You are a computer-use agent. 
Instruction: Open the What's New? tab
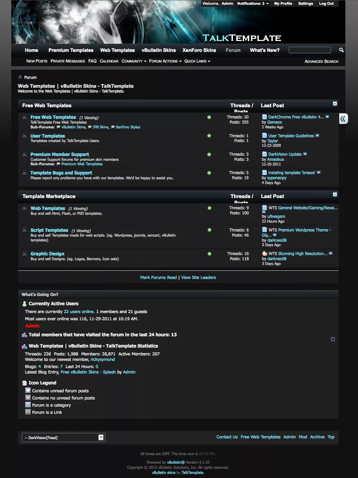click(x=265, y=50)
